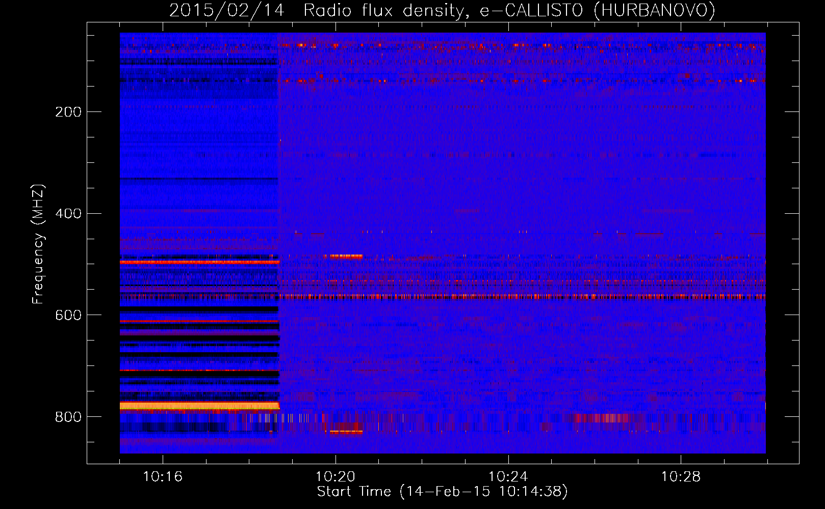Image resolution: width=825 pixels, height=509 pixels.
Task: Click the 400 frequency tick label
Action: coord(68,214)
